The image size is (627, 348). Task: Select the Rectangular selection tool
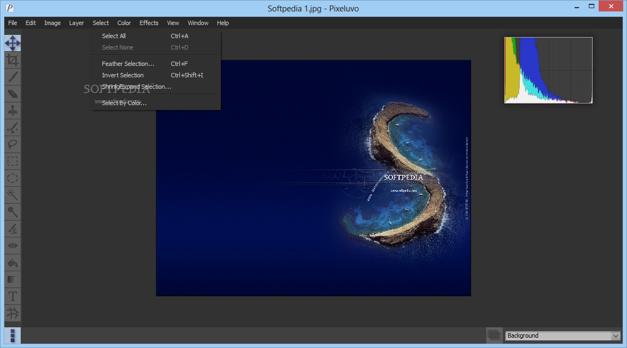click(13, 161)
